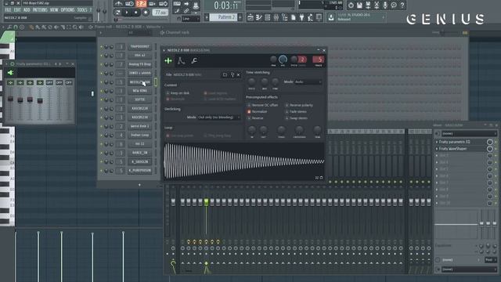Click the Play button in transport
Image resolution: width=501 pixels, height=282 pixels.
tap(127, 13)
